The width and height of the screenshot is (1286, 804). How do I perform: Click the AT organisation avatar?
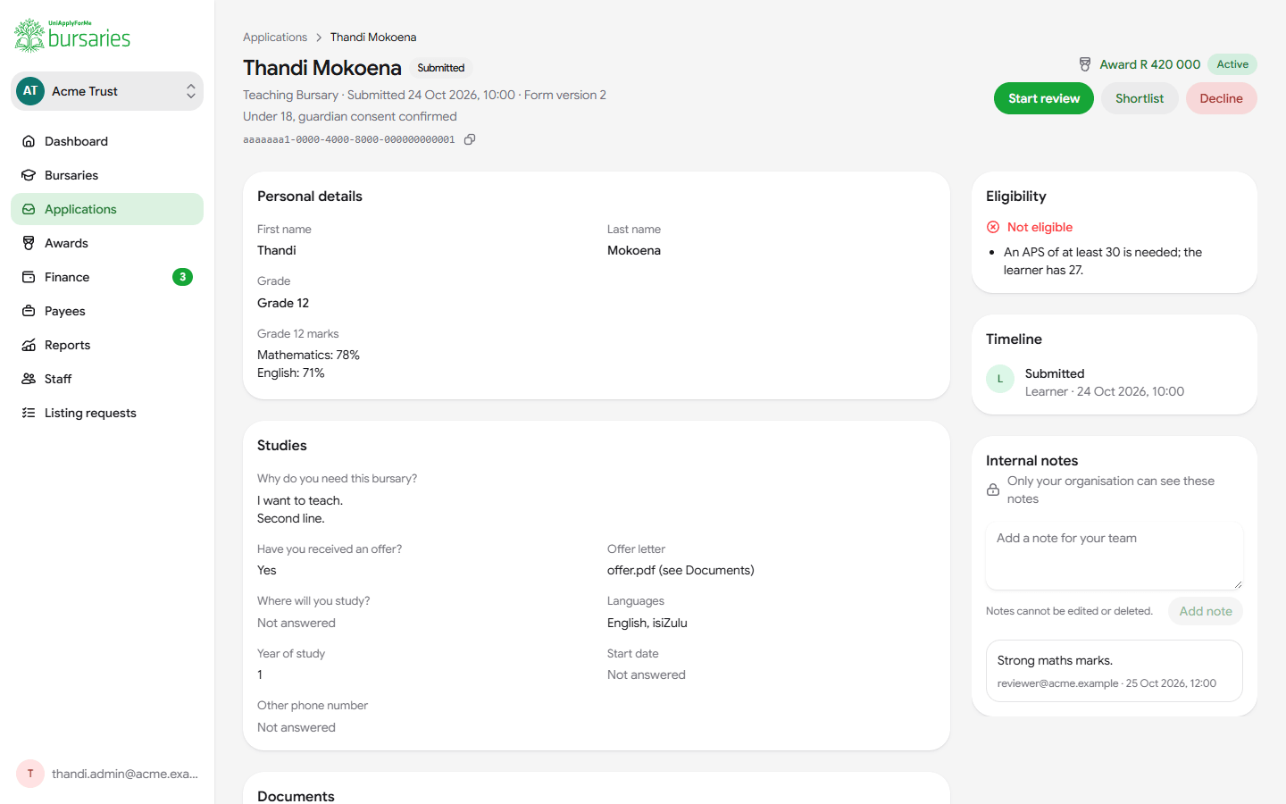(30, 91)
